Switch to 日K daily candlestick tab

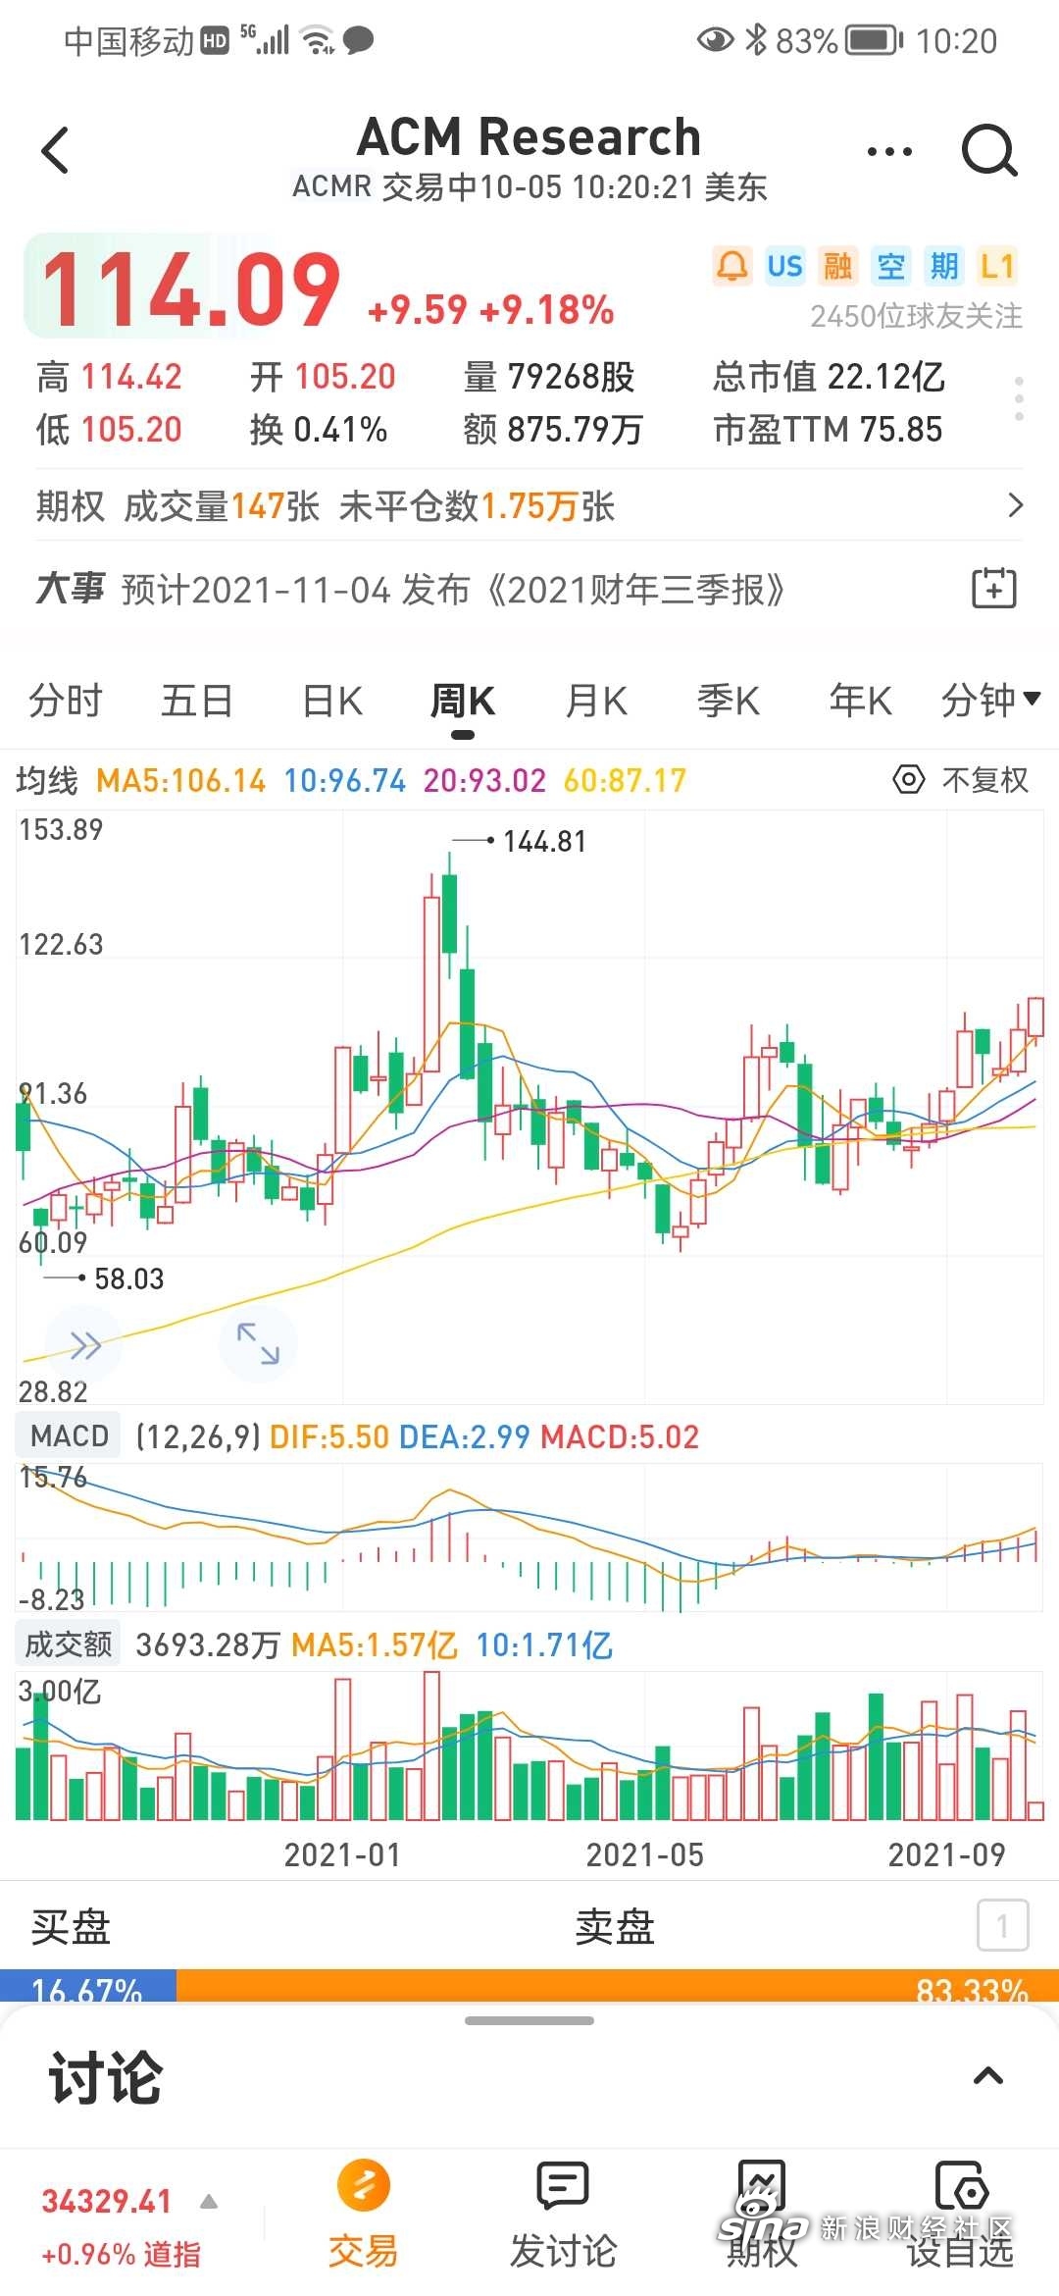332,701
